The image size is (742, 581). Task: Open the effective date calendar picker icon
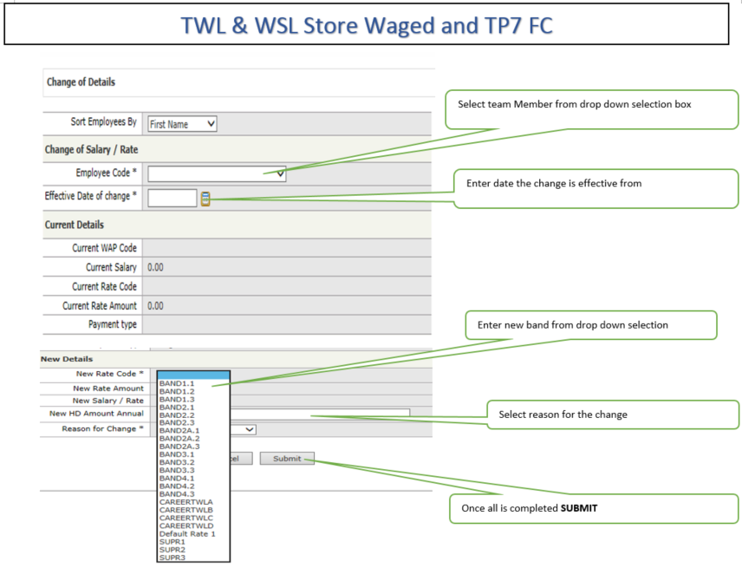pos(205,199)
